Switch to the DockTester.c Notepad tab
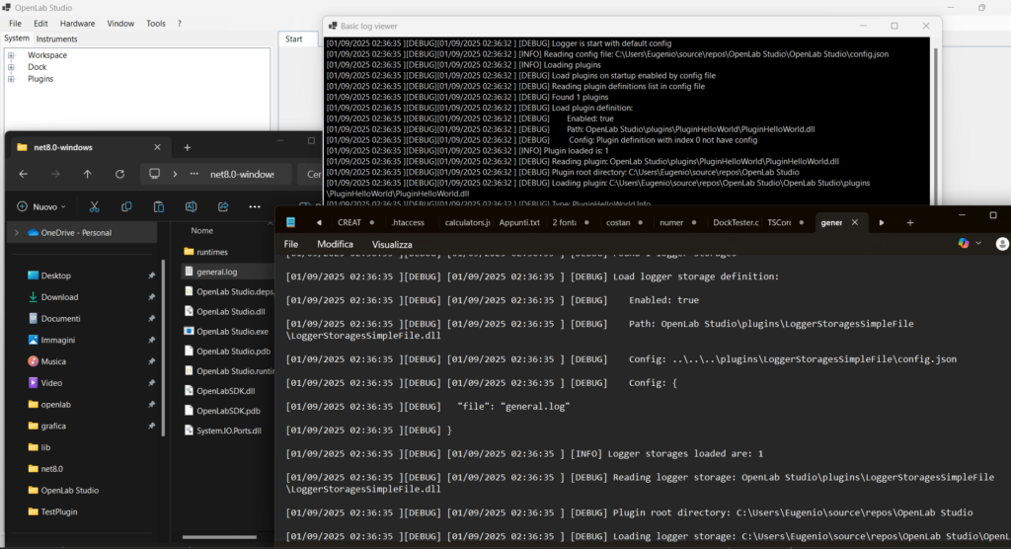The height and width of the screenshot is (549, 1011). click(x=736, y=222)
